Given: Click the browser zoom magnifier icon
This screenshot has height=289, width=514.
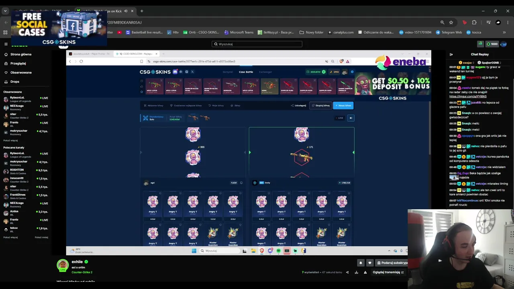Looking at the screenshot, I should click(x=442, y=22).
